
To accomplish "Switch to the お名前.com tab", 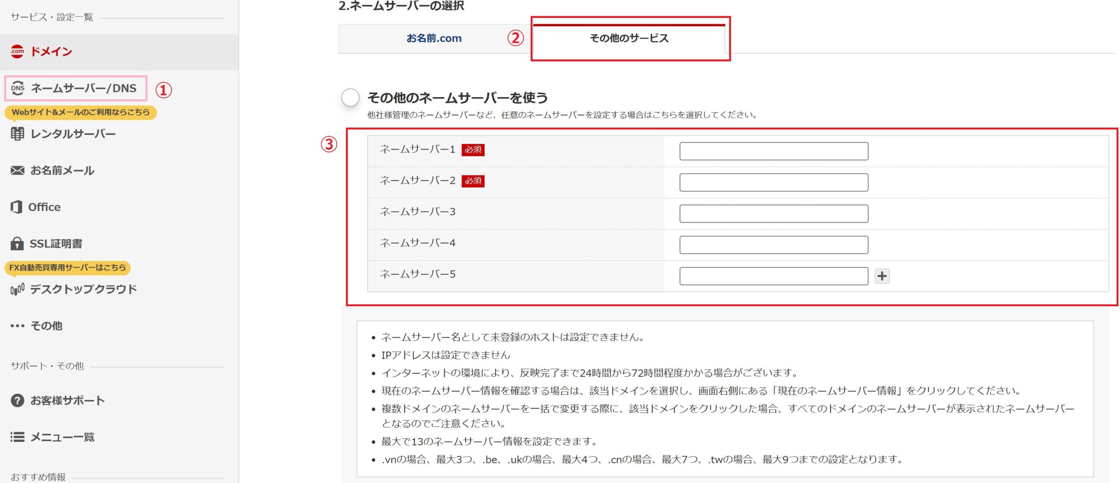I will click(434, 38).
